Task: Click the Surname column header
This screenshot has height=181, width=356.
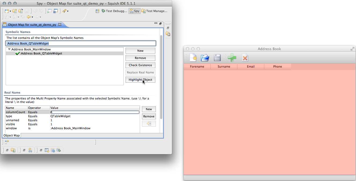Action: click(224, 67)
